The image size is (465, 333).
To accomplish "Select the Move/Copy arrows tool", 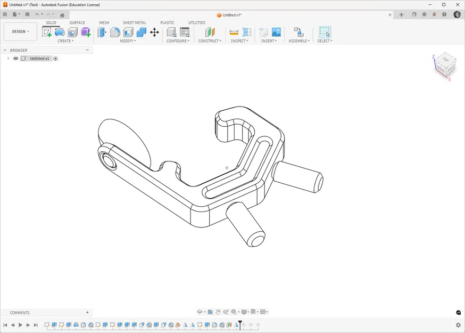I will pyautogui.click(x=154, y=32).
